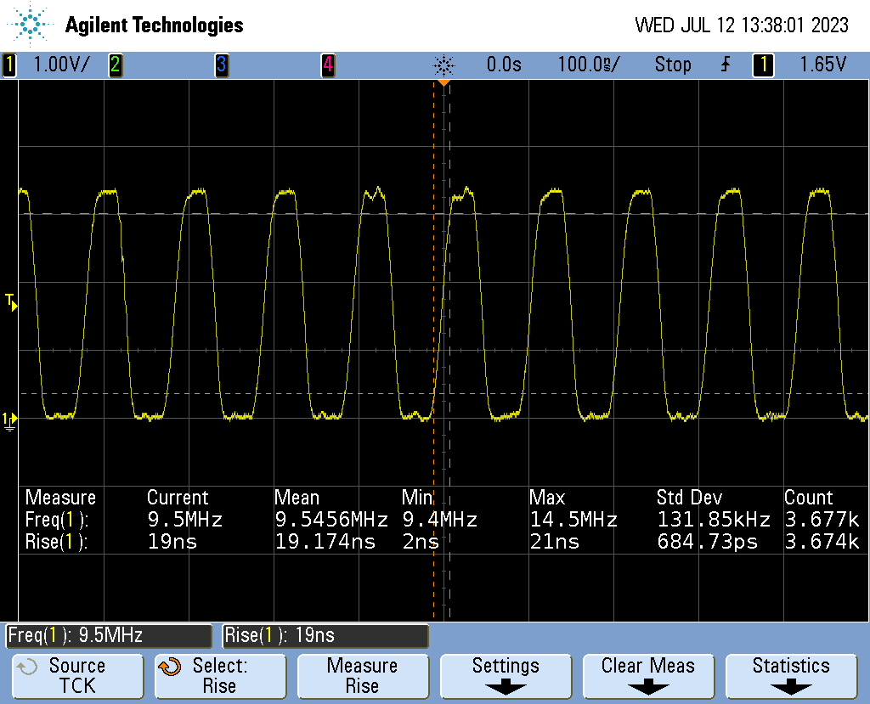Click the Freq max value 14.5MHz
The width and height of the screenshot is (870, 704).
point(573,520)
